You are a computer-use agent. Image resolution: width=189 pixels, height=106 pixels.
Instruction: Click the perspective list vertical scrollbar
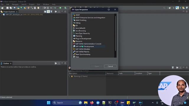click(x=115, y=33)
